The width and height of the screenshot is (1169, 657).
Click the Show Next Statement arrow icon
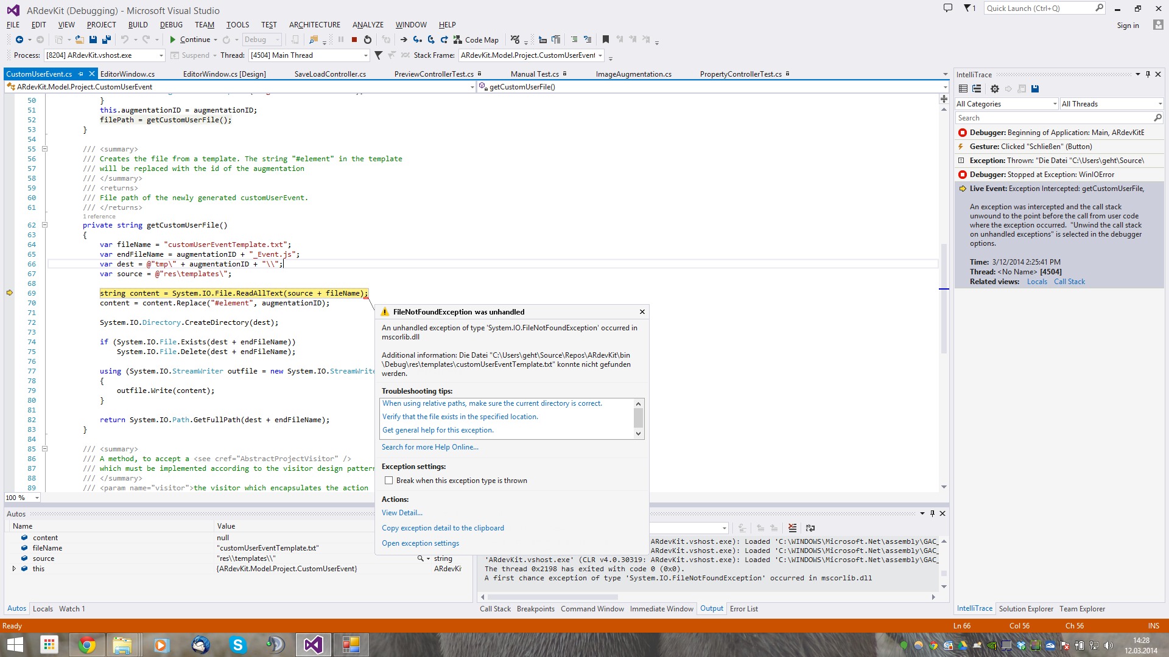click(x=404, y=40)
